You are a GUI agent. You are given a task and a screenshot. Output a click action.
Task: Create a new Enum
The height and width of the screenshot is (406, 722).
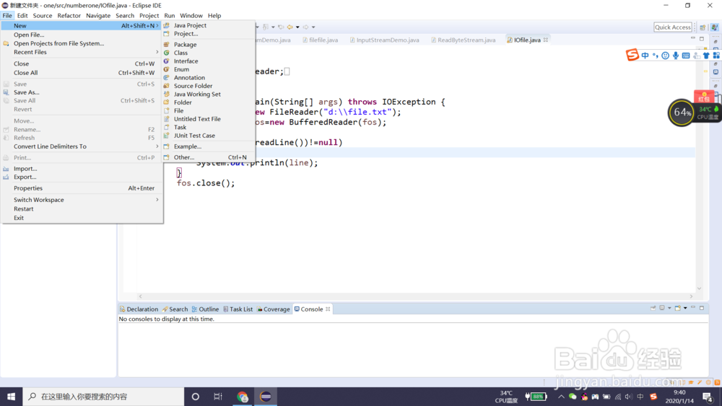209,69
